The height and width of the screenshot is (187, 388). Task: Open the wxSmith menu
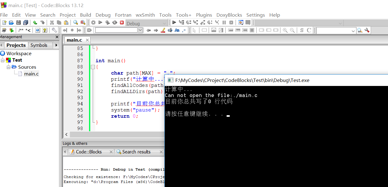click(145, 15)
